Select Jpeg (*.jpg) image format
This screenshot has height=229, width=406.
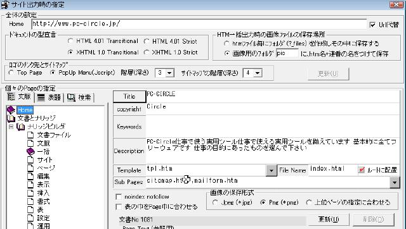[215, 202]
